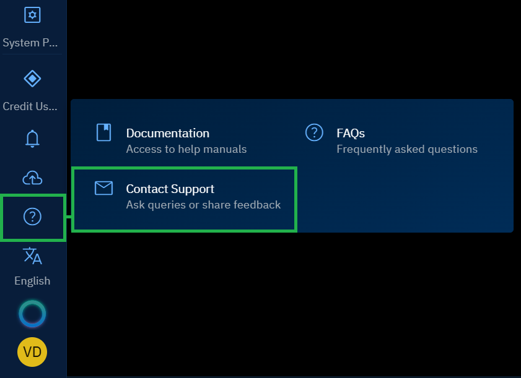Click the cloud upload icon
The width and height of the screenshot is (521, 378).
[32, 178]
